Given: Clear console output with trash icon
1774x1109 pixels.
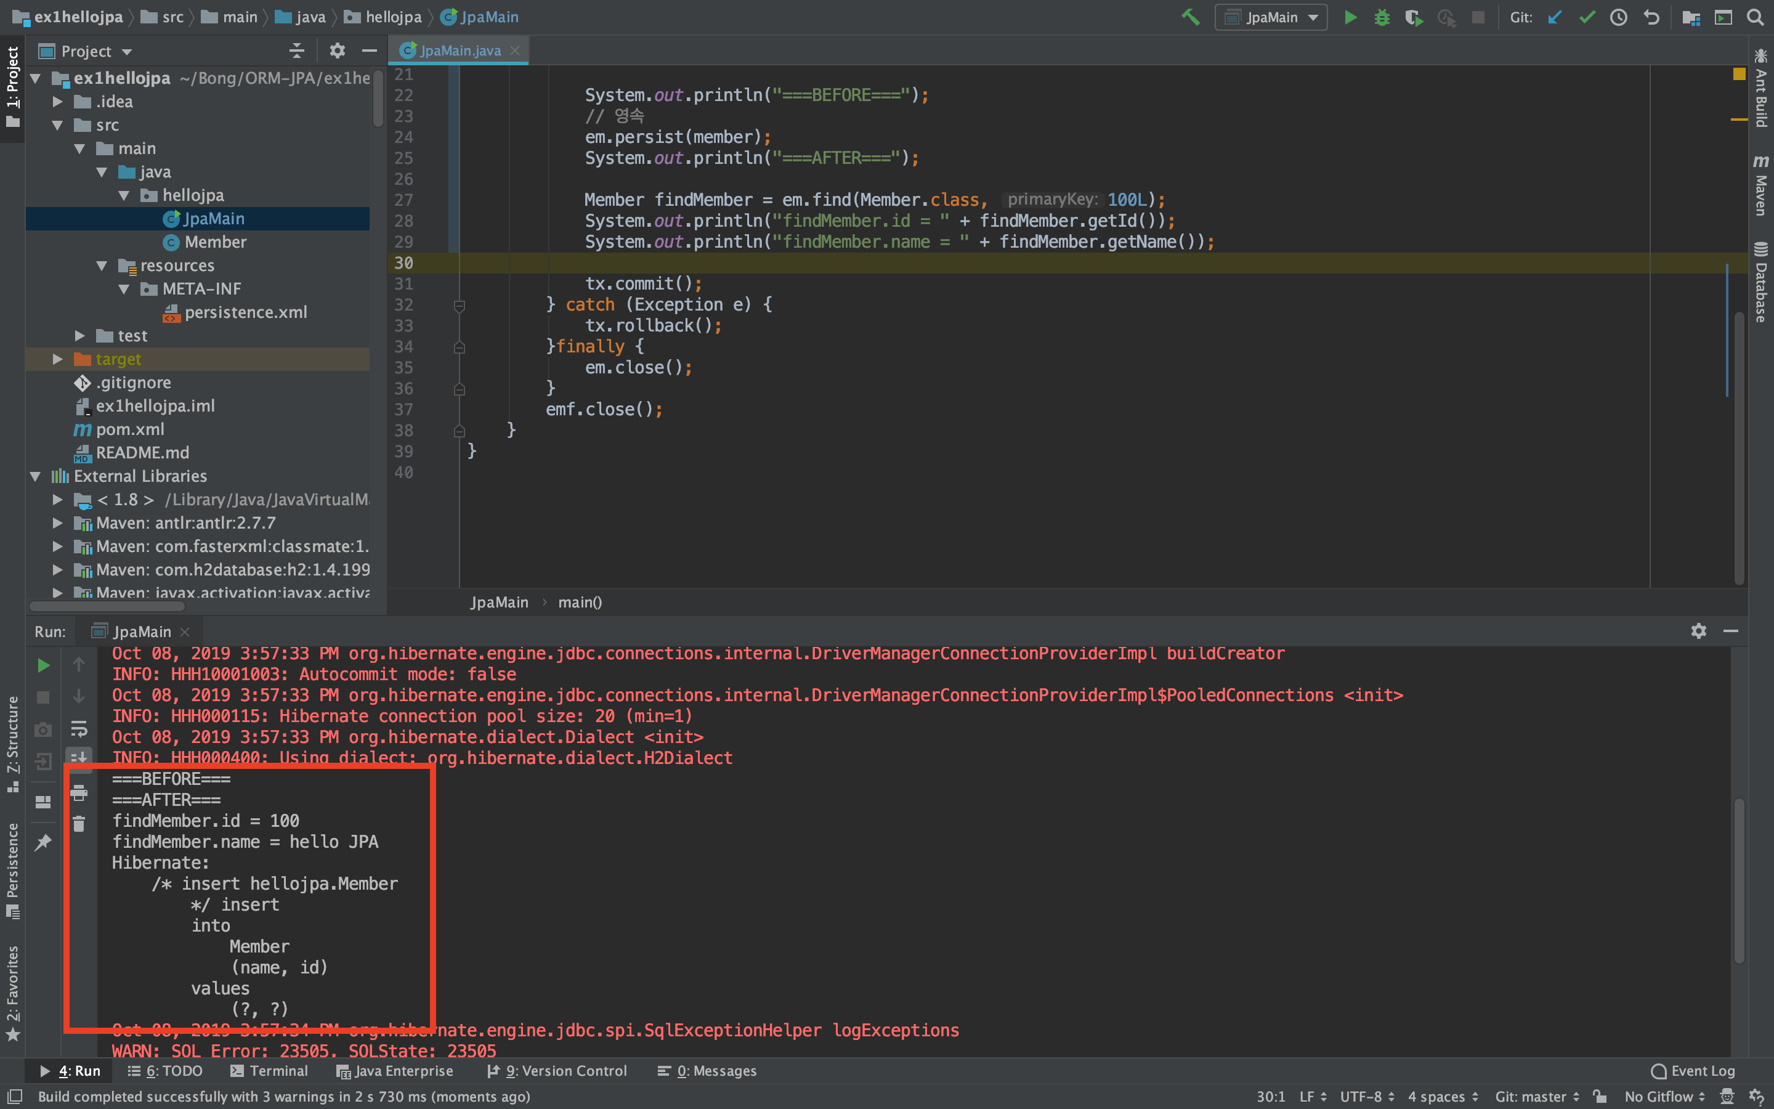Looking at the screenshot, I should point(79,824).
